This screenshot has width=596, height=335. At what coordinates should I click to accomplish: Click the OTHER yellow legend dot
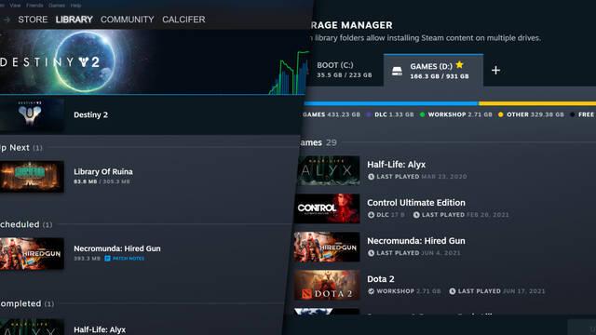[x=501, y=114]
